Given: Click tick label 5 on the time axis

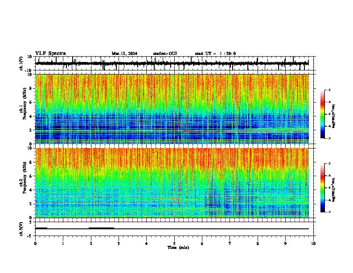Looking at the screenshot, I should pos(174,244).
